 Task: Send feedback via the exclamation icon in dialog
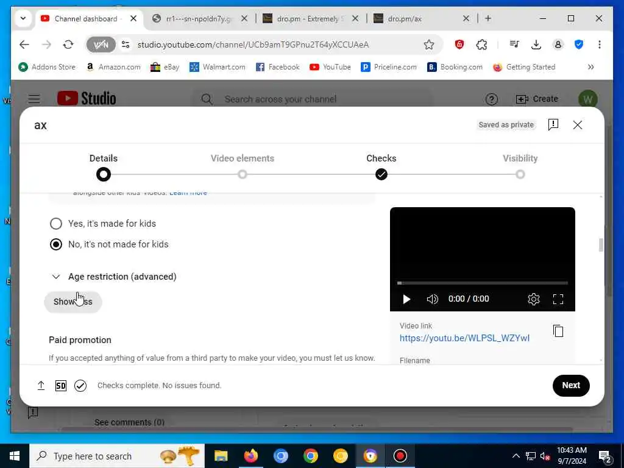(x=553, y=124)
